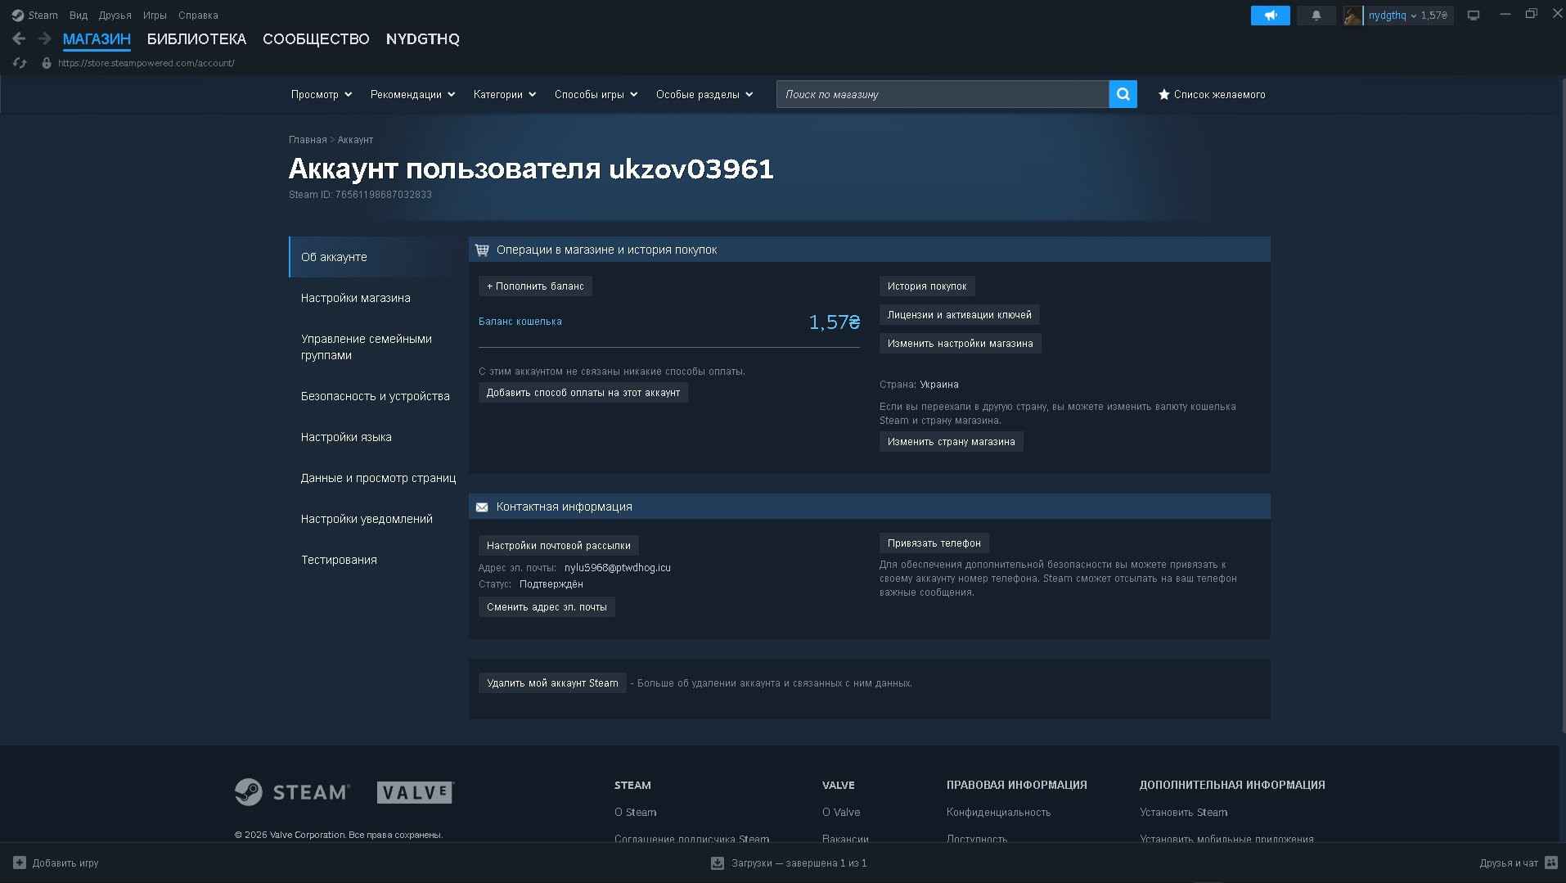Open the downloads status icon
This screenshot has height=883, width=1566.
718,863
